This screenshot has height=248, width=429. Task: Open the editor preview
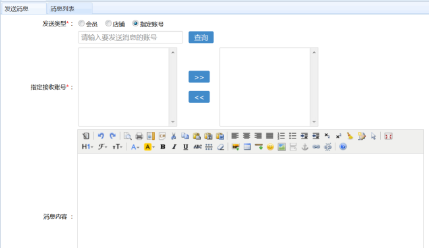tap(127, 136)
